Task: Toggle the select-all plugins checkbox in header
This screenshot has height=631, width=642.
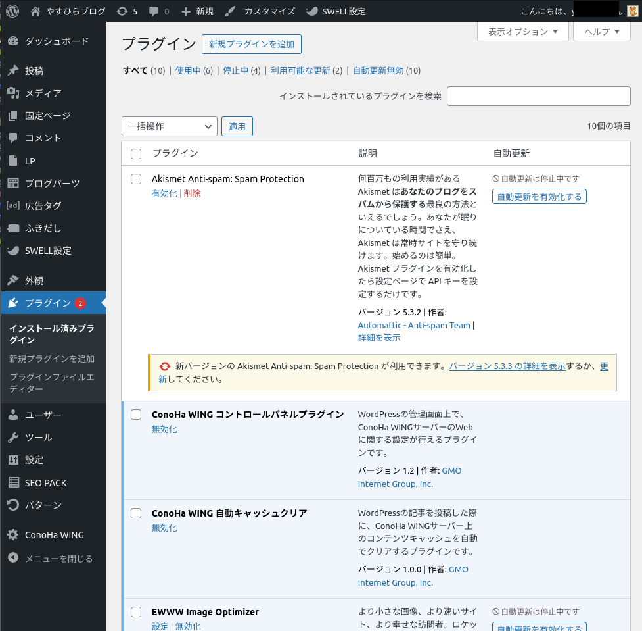Action: (136, 154)
